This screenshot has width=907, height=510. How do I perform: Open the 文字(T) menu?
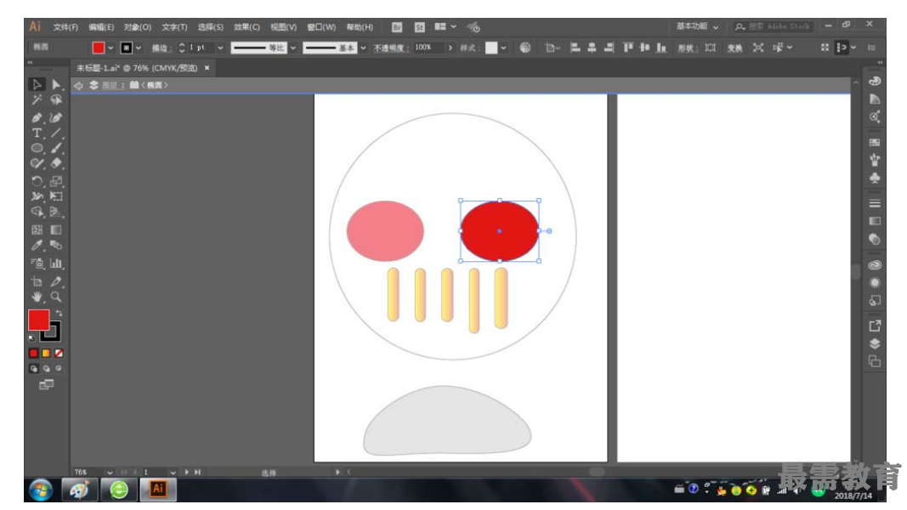pos(174,27)
